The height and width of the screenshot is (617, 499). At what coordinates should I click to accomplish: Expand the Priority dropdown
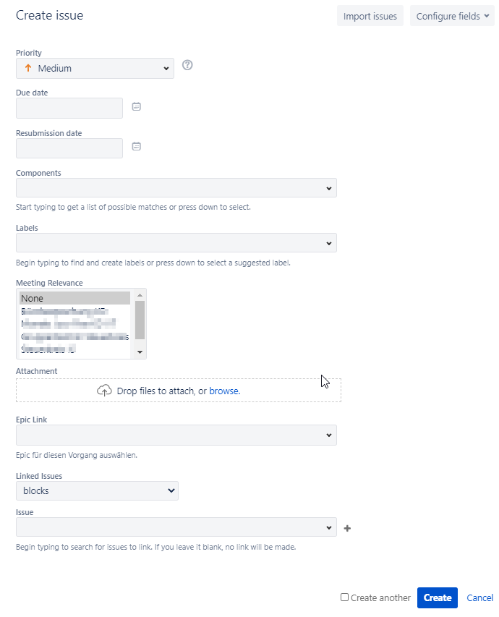(x=95, y=69)
